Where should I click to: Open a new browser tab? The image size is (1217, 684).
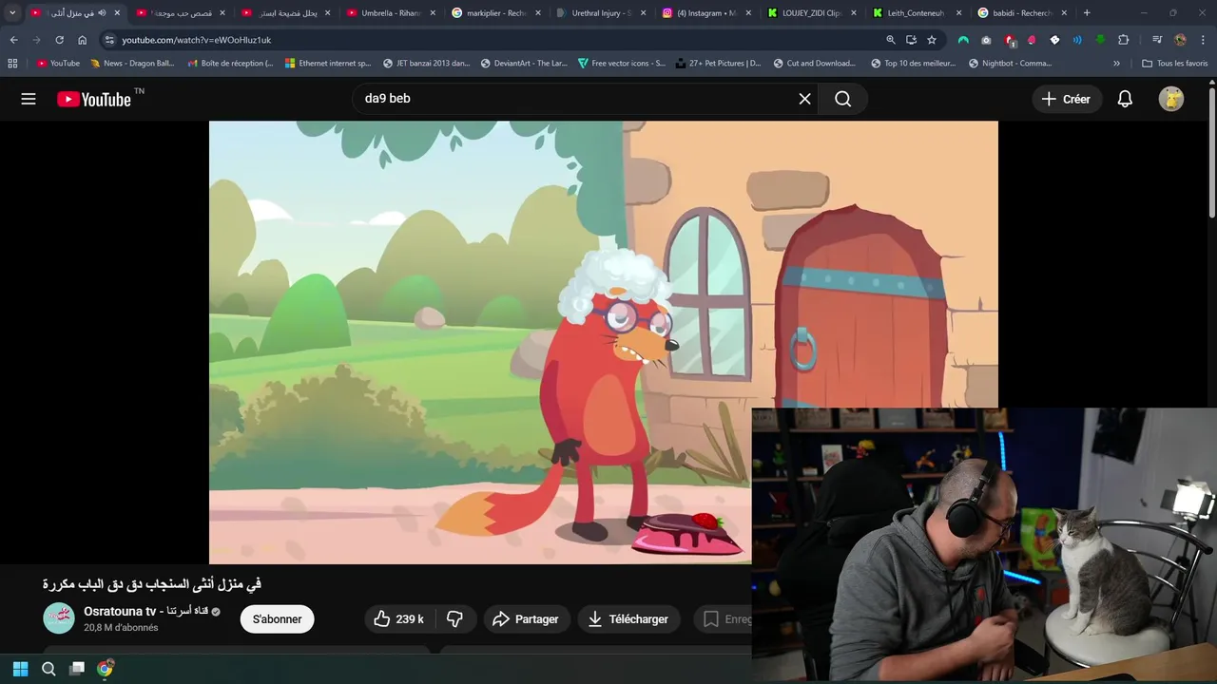[x=1087, y=13]
